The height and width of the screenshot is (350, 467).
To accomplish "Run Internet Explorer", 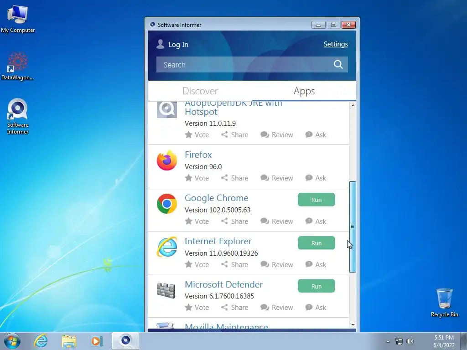I will click(x=317, y=243).
